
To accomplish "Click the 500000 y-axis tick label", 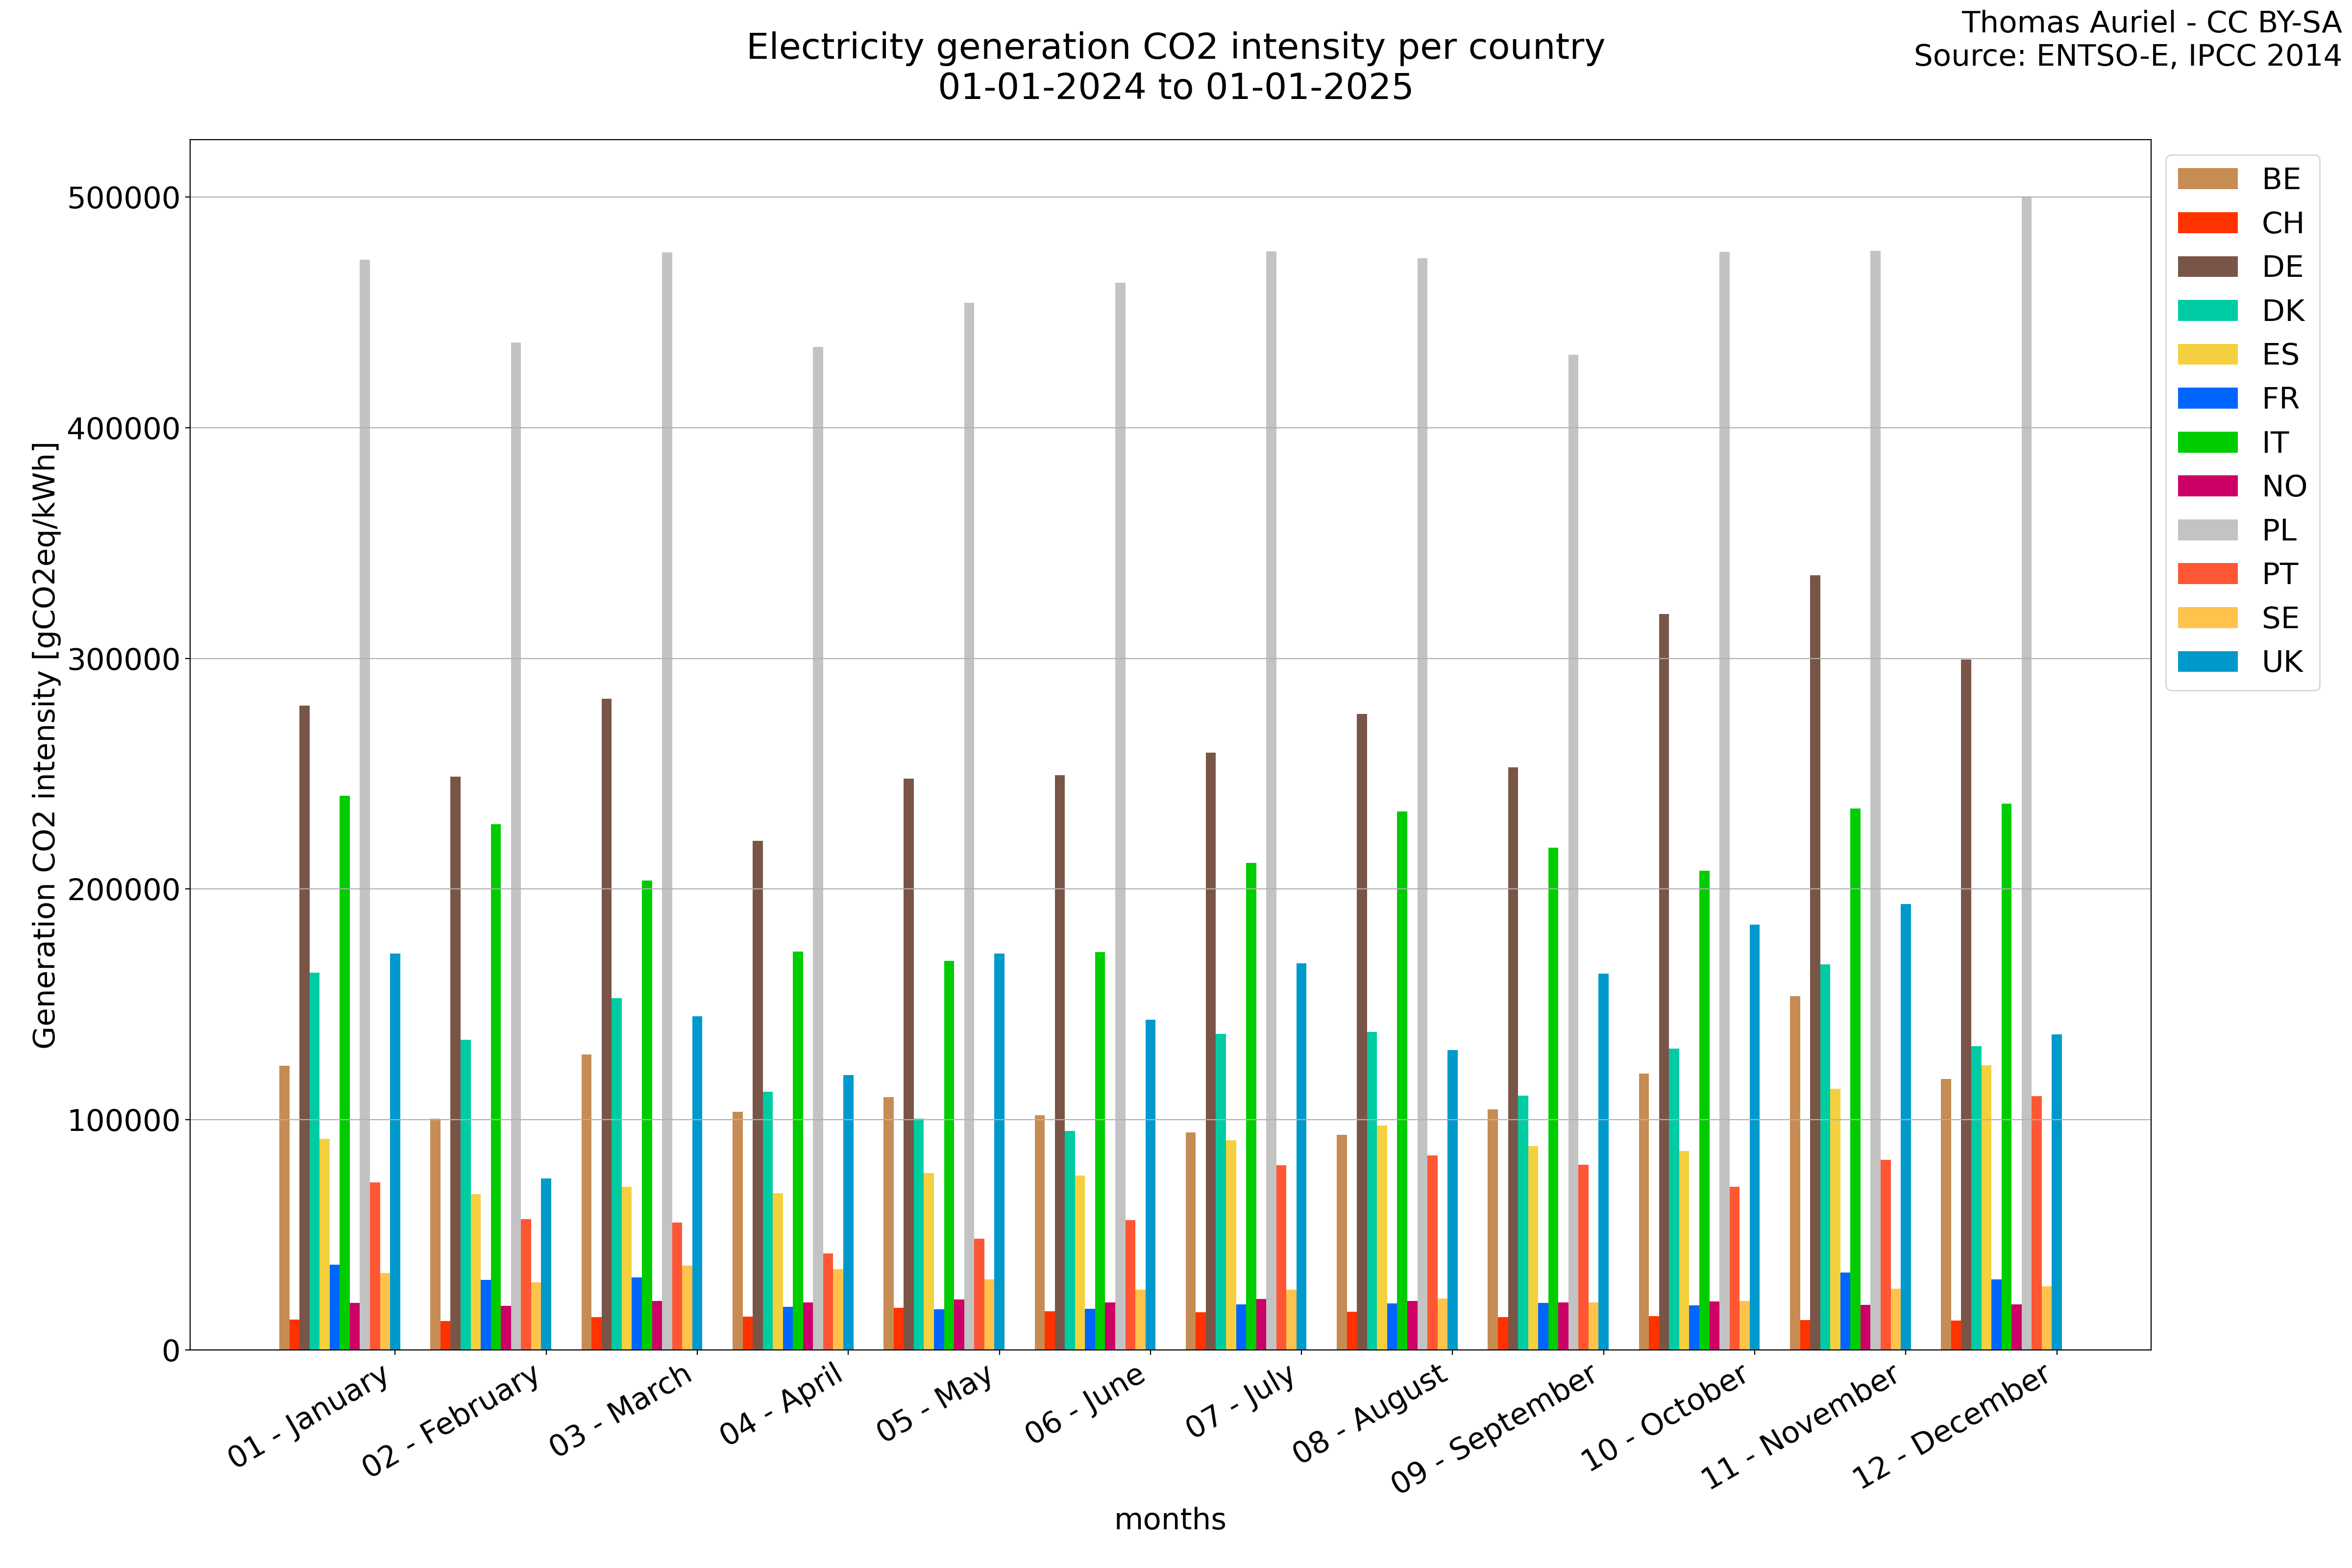I will pyautogui.click(x=123, y=198).
